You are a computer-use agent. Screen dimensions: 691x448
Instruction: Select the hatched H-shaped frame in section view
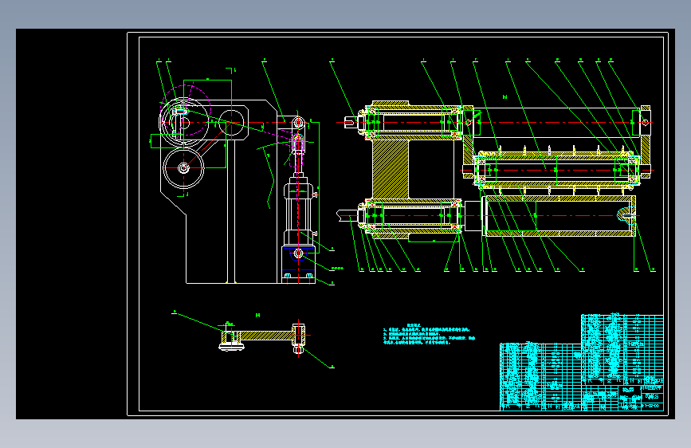[390, 169]
